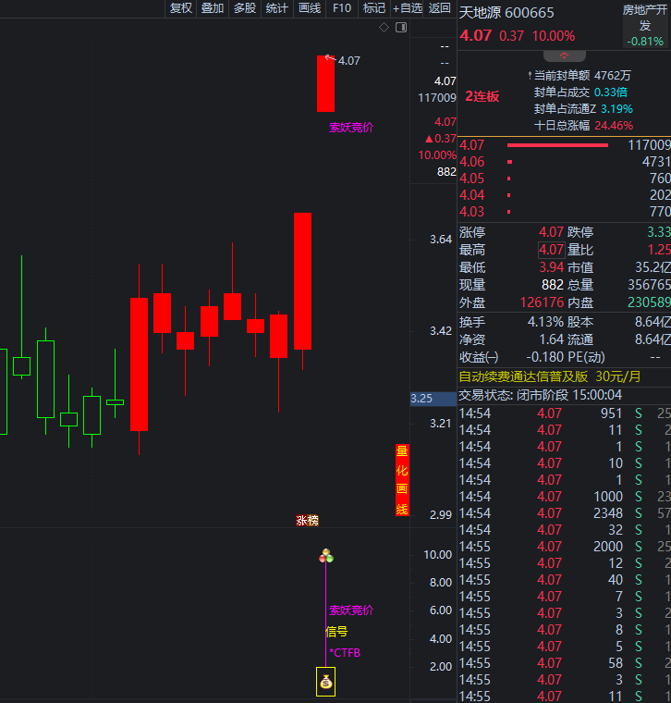Click the colored balls signal marker
This screenshot has width=671, height=703.
[x=326, y=556]
